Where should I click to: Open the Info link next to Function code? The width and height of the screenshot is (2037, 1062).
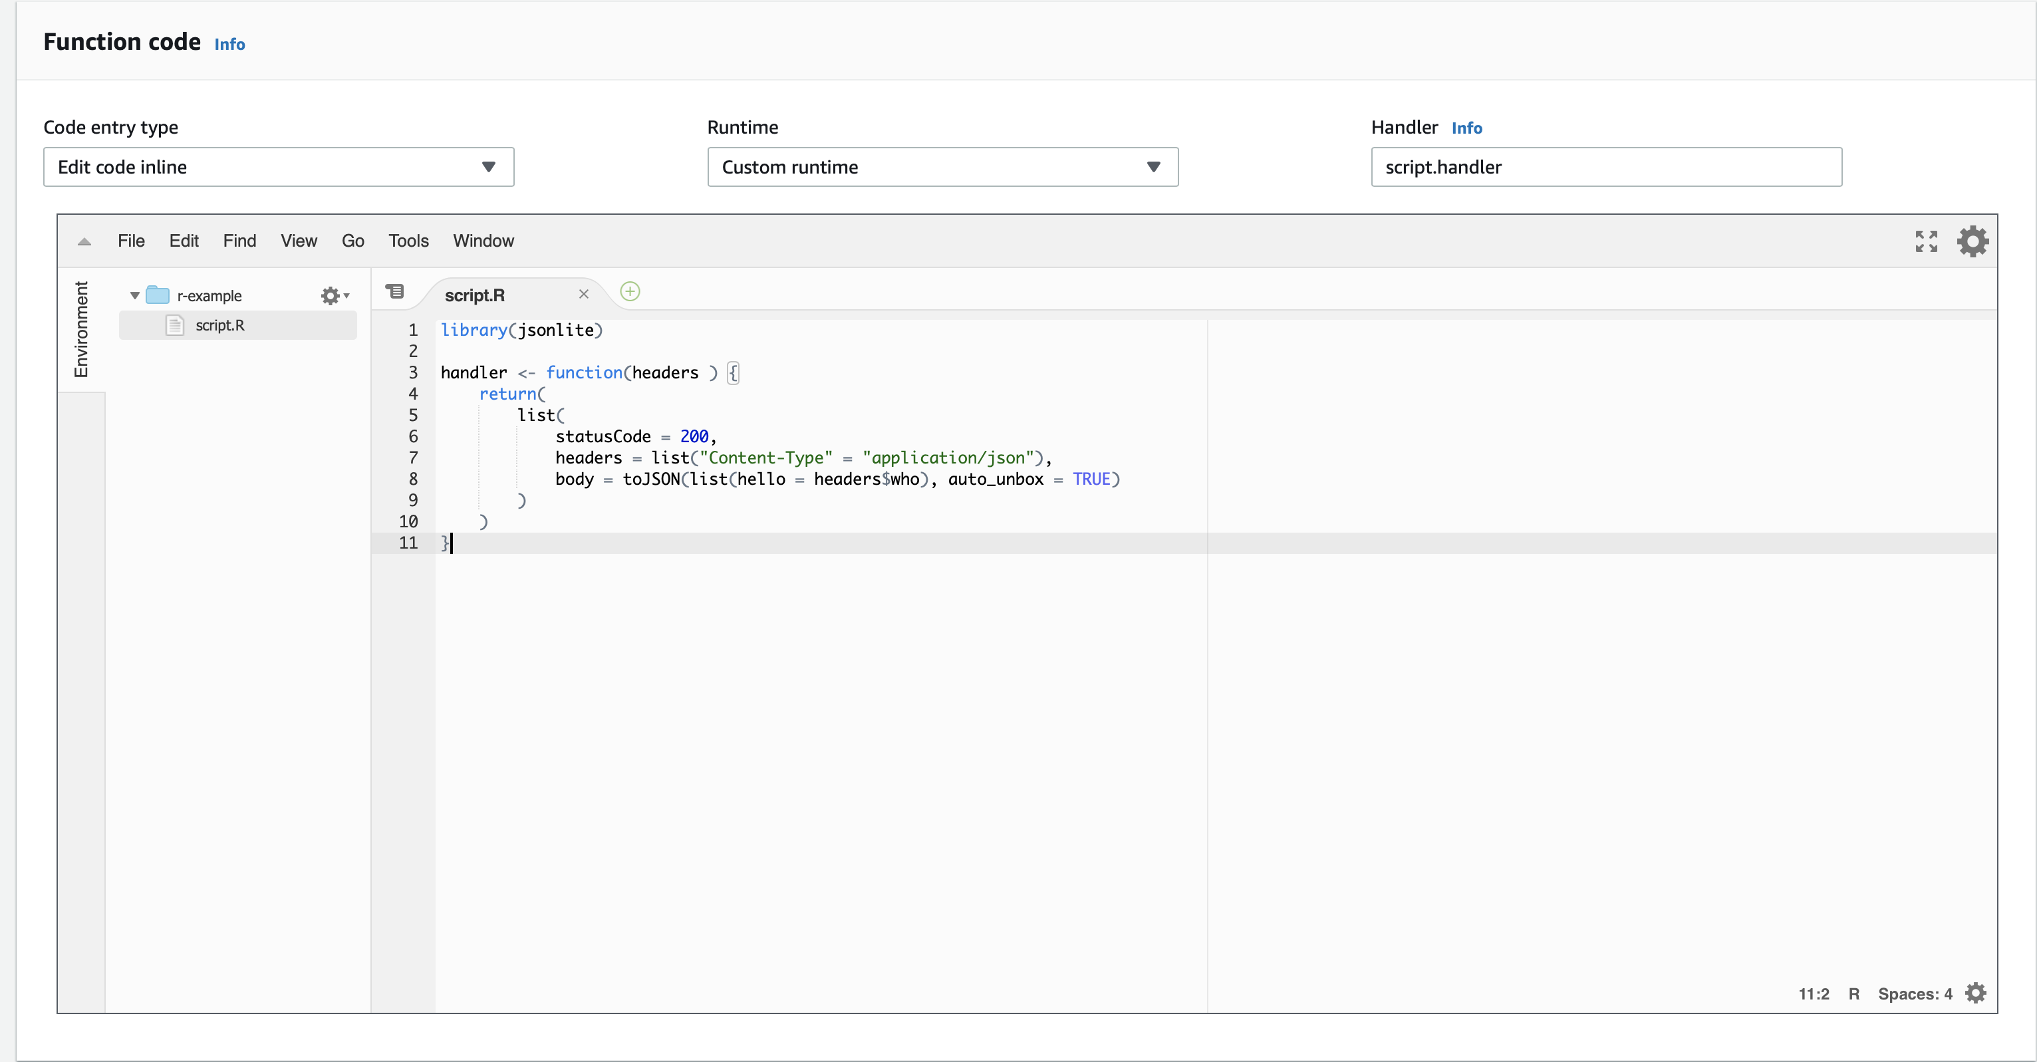pyautogui.click(x=229, y=45)
